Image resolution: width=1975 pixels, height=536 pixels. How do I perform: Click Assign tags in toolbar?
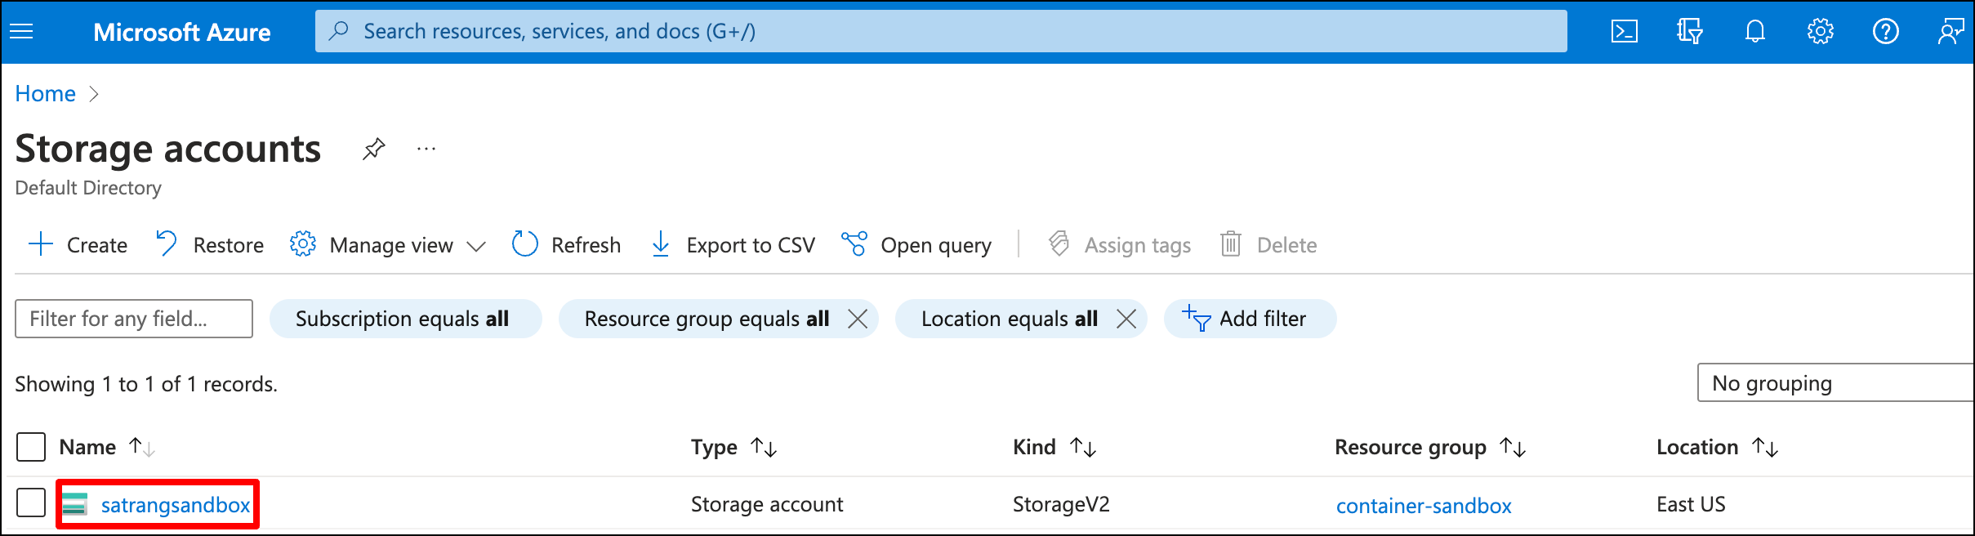(1119, 244)
